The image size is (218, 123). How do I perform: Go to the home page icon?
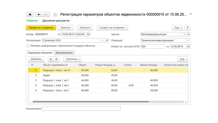(30, 14)
